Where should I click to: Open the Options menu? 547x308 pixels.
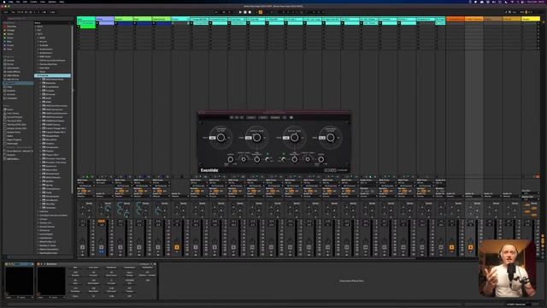pyautogui.click(x=52, y=2)
